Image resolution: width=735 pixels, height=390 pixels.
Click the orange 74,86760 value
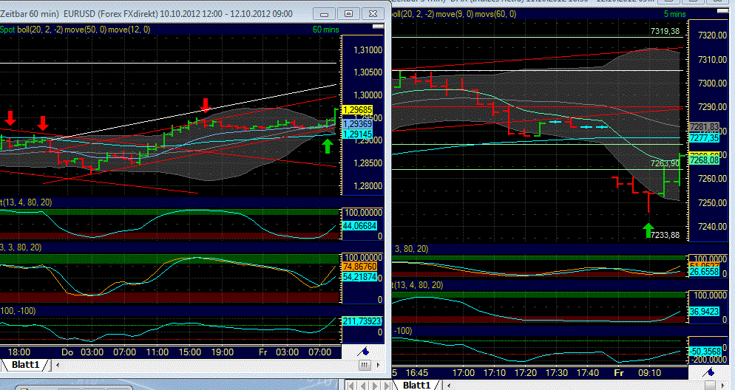(360, 267)
